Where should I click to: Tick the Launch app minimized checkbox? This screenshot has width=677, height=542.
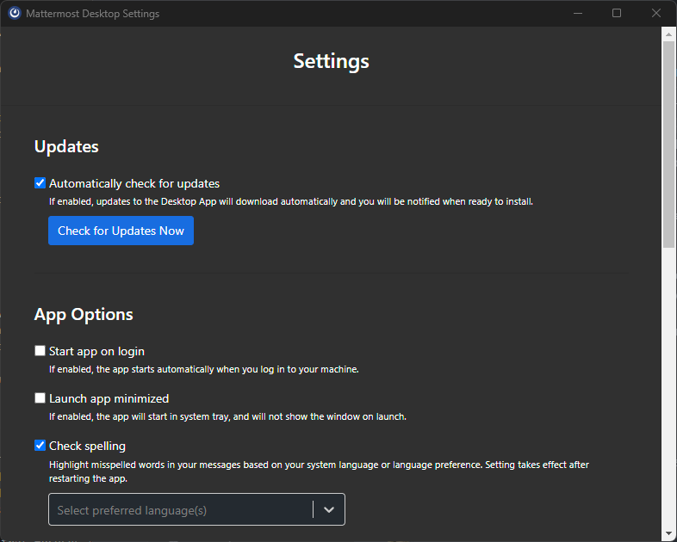tap(40, 398)
